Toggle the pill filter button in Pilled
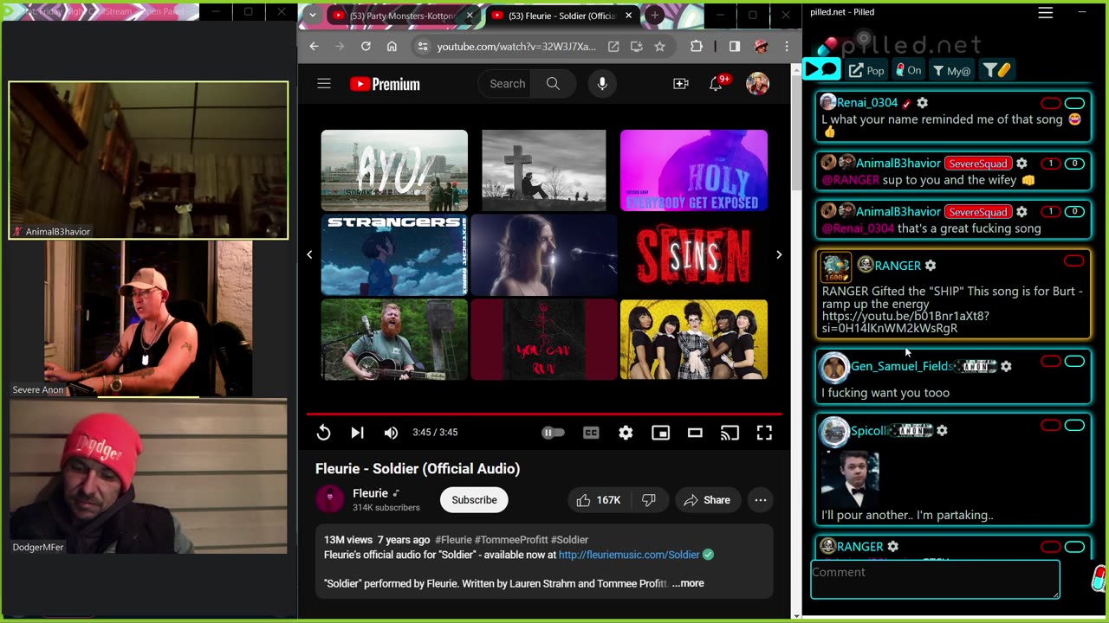The height and width of the screenshot is (623, 1109). [997, 70]
